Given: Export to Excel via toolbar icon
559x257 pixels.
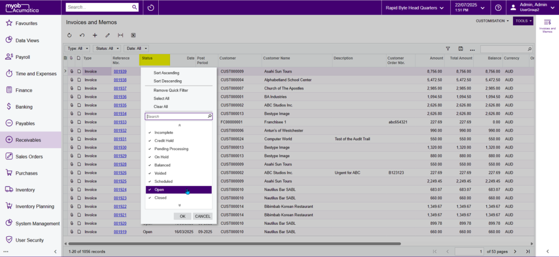Looking at the screenshot, I should (133, 35).
